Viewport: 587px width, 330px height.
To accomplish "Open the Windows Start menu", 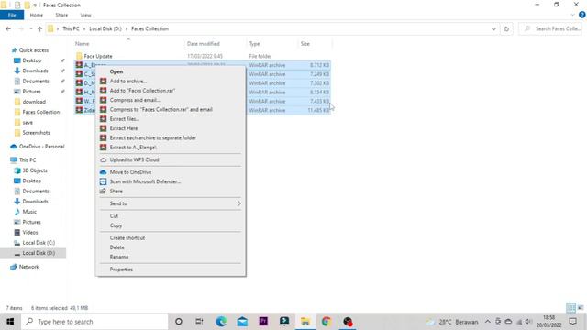I will [10, 322].
